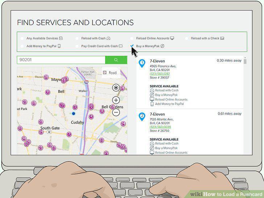Select Reload with Cash filter option
The height and width of the screenshot is (198, 264).
[94, 38]
